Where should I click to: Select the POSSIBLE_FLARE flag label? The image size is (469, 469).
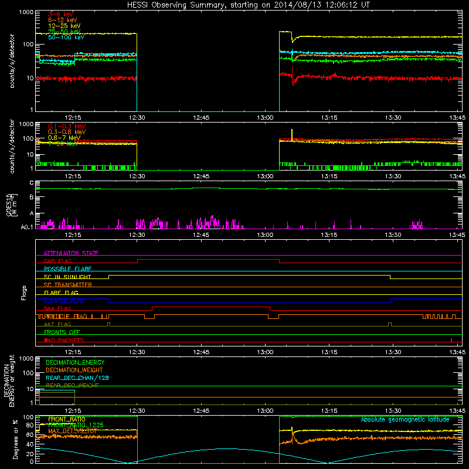pos(67,269)
